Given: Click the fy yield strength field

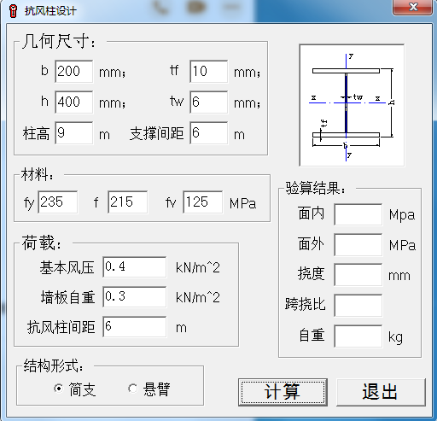Looking at the screenshot, I should click(x=58, y=202).
